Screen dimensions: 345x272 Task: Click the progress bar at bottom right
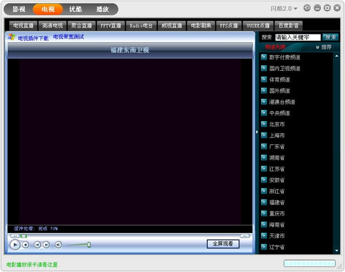tap(310, 263)
